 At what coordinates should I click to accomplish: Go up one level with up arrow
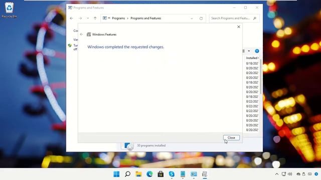pyautogui.click(x=95, y=18)
